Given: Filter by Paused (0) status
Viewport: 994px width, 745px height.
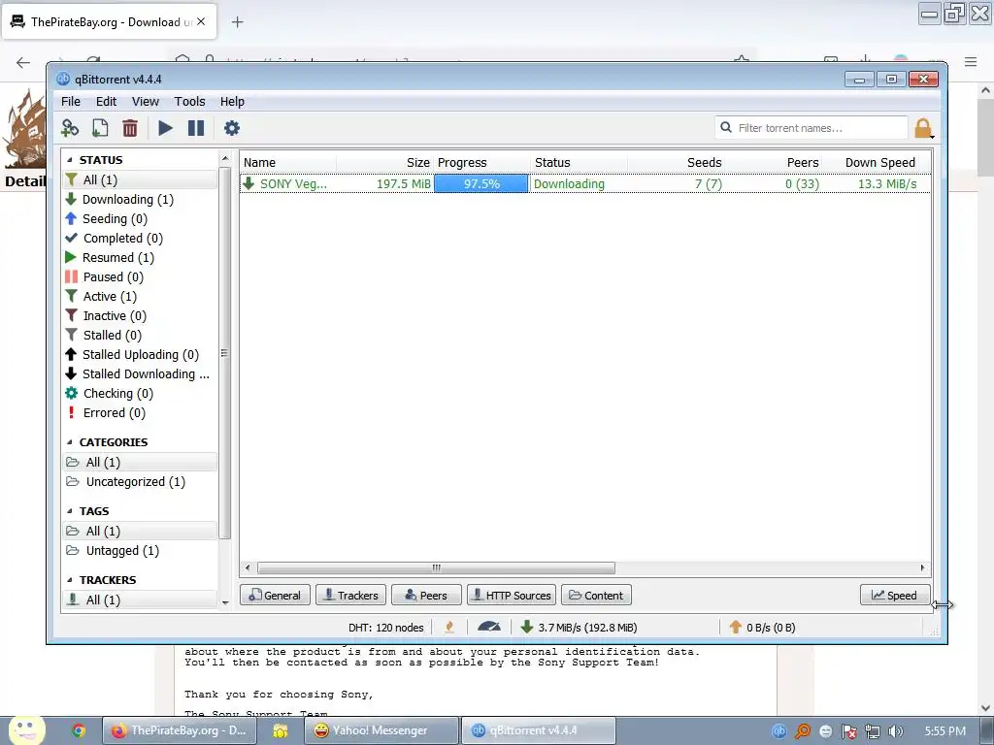Looking at the screenshot, I should (x=140, y=276).
